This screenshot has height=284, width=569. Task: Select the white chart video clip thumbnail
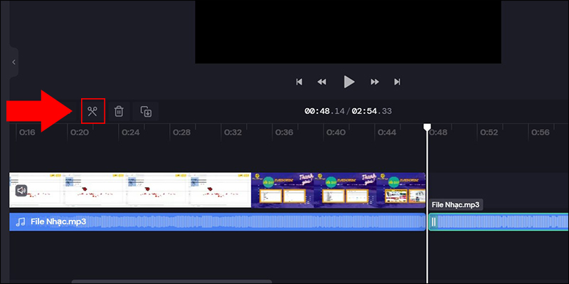pos(130,190)
